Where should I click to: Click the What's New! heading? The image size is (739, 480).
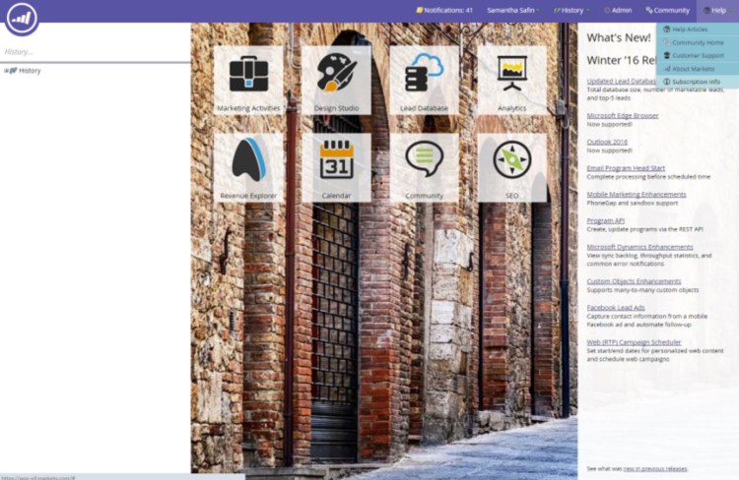tap(619, 38)
